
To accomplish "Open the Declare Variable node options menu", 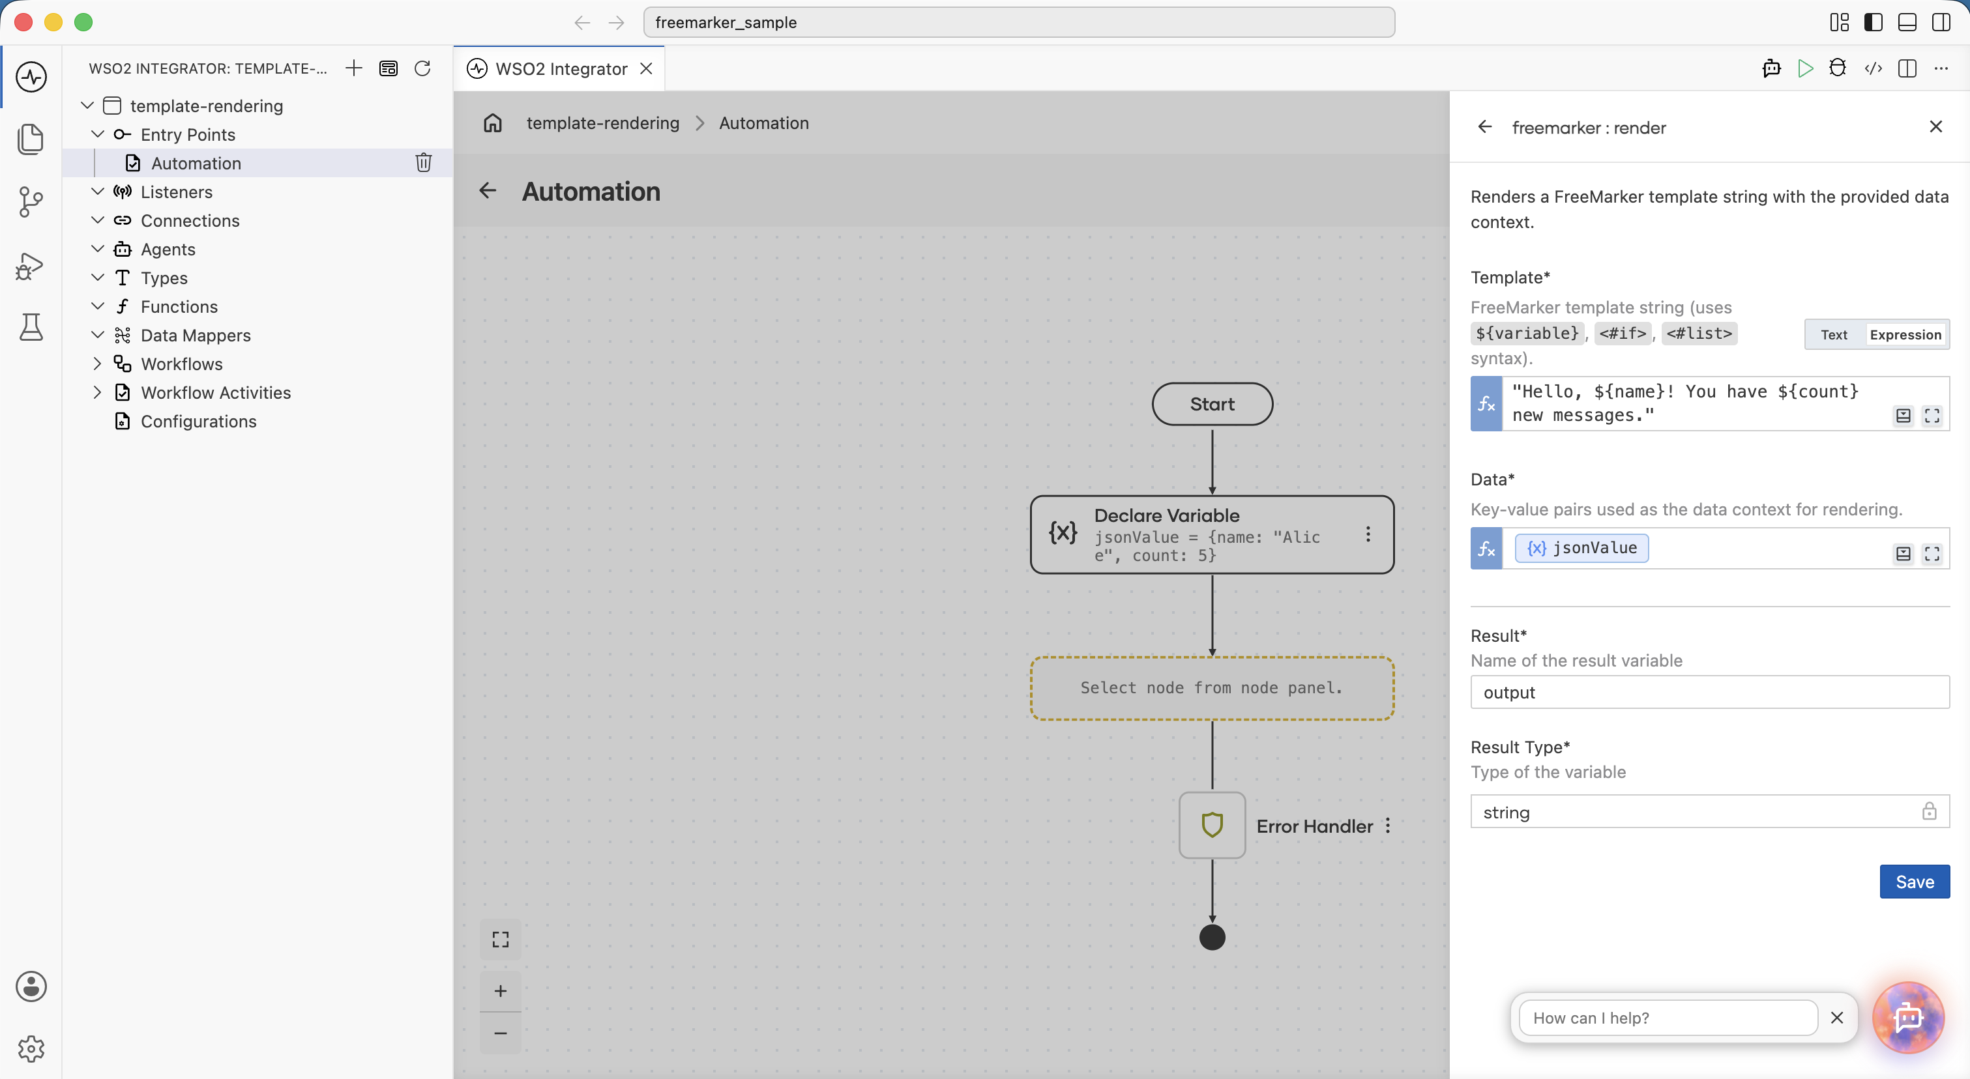I will pos(1368,534).
